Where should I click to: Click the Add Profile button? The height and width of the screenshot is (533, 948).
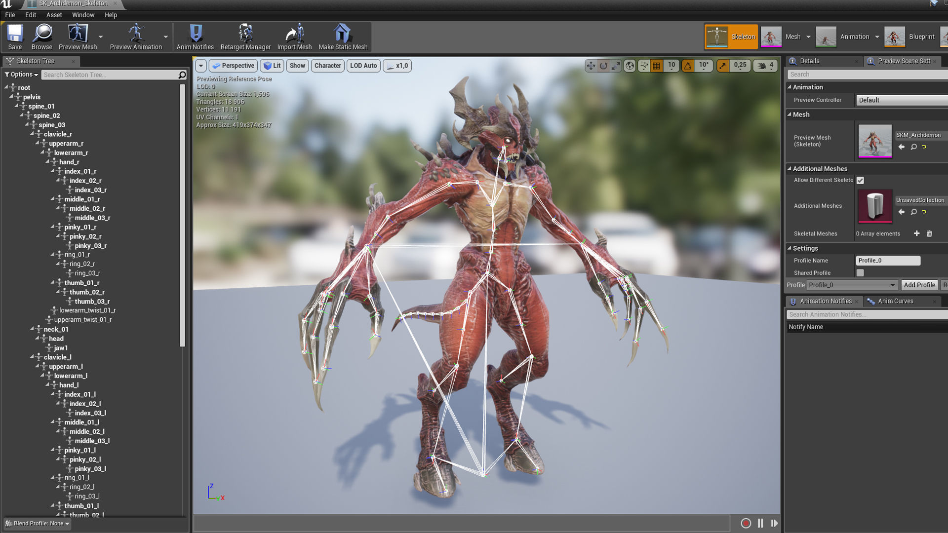[919, 285]
